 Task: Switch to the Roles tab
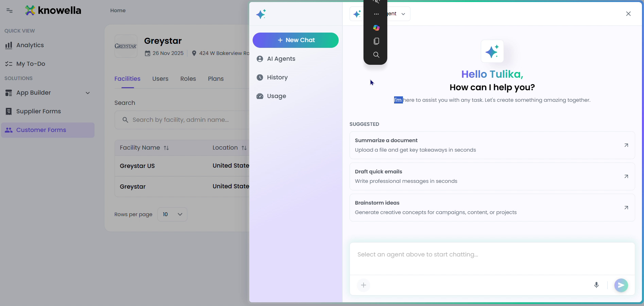coord(188,79)
